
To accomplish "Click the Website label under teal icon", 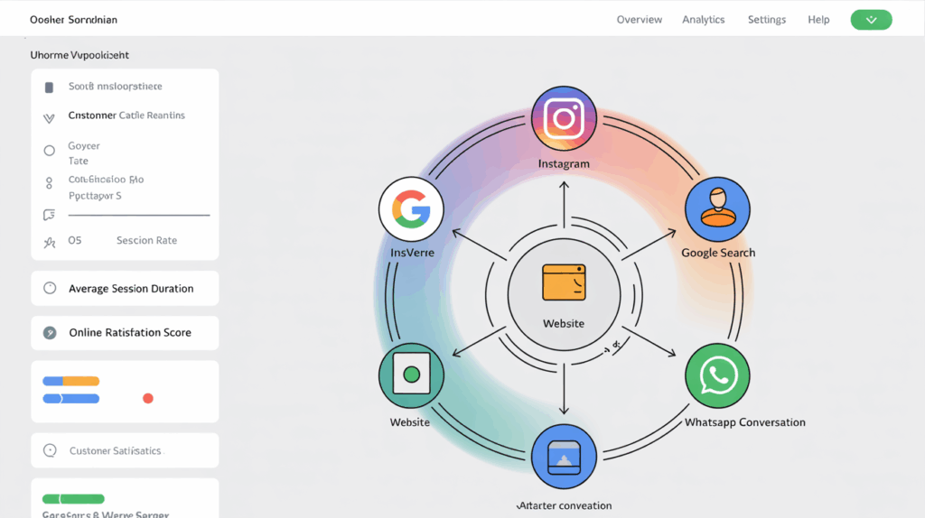I will click(409, 422).
